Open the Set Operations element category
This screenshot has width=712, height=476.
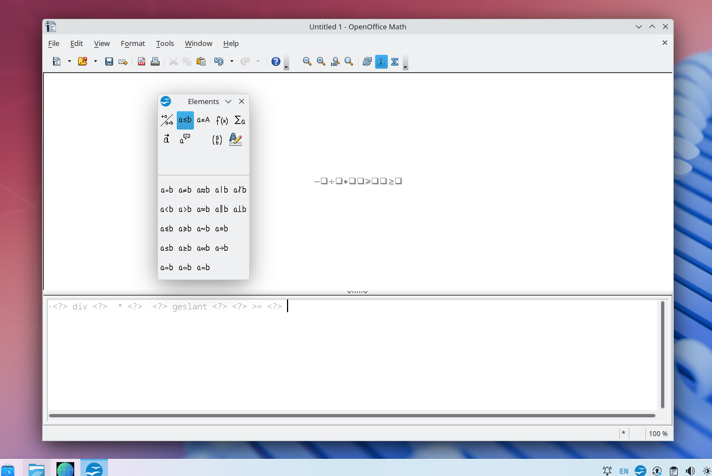[203, 120]
